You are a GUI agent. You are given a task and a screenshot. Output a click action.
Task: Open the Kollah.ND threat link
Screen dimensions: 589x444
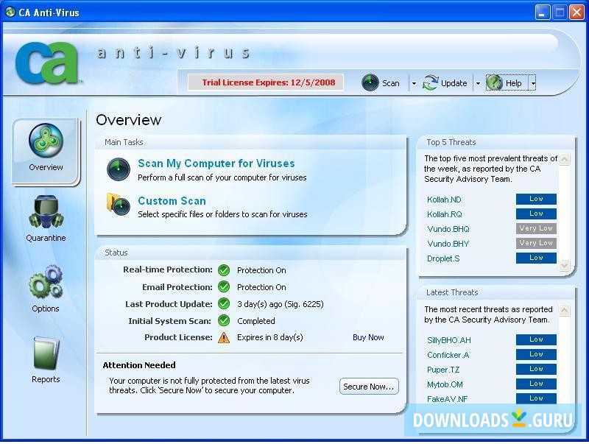444,200
